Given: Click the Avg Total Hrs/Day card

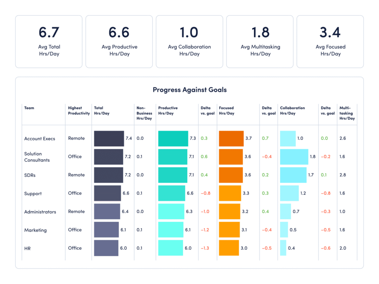Looking at the screenshot, I should [x=48, y=41].
